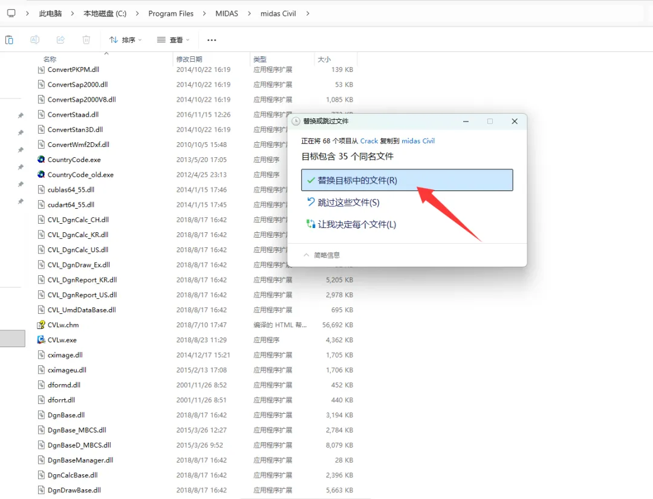Select cximageu.dll file name
The image size is (653, 499).
[x=67, y=370]
